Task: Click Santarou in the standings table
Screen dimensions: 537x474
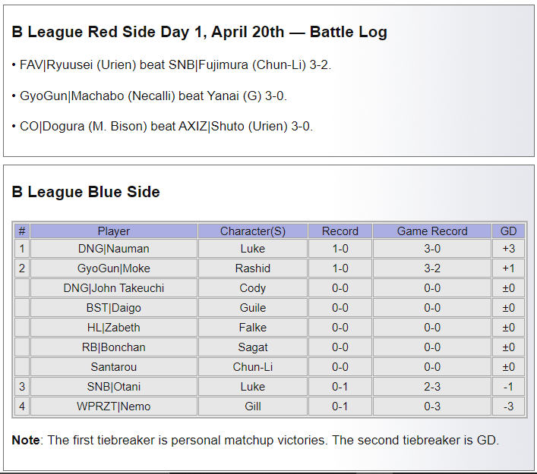Action: tap(114, 367)
